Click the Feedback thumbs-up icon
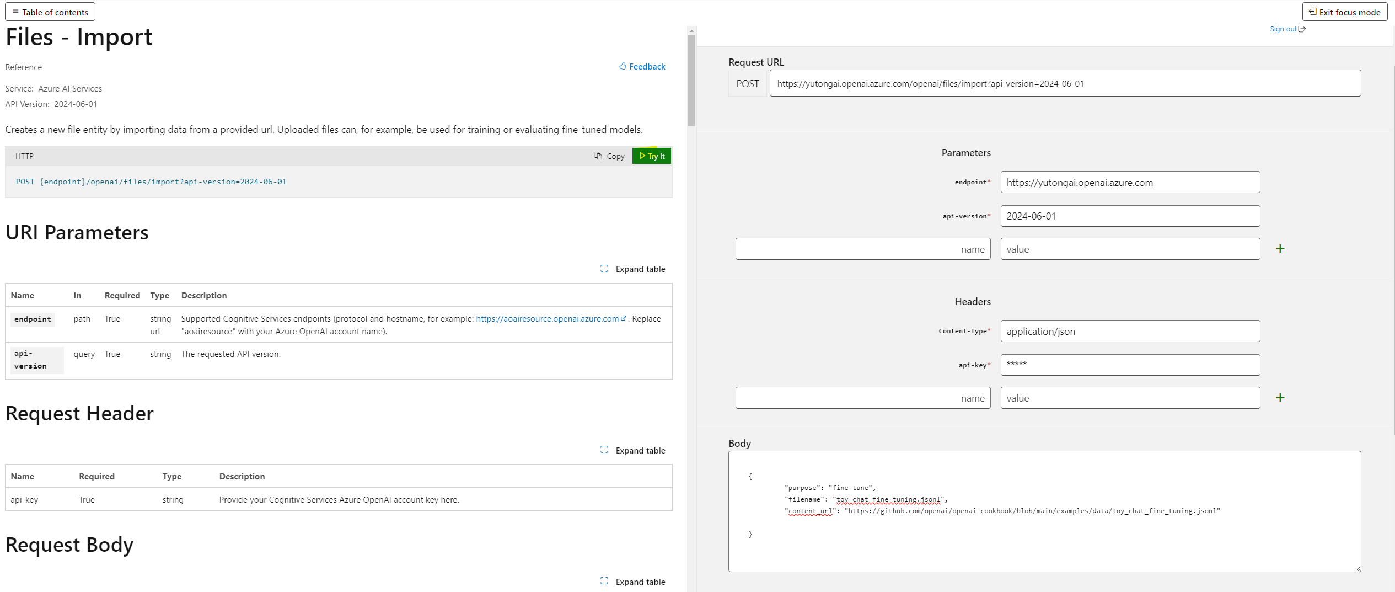Screen dimensions: 1395x592 (x=623, y=66)
